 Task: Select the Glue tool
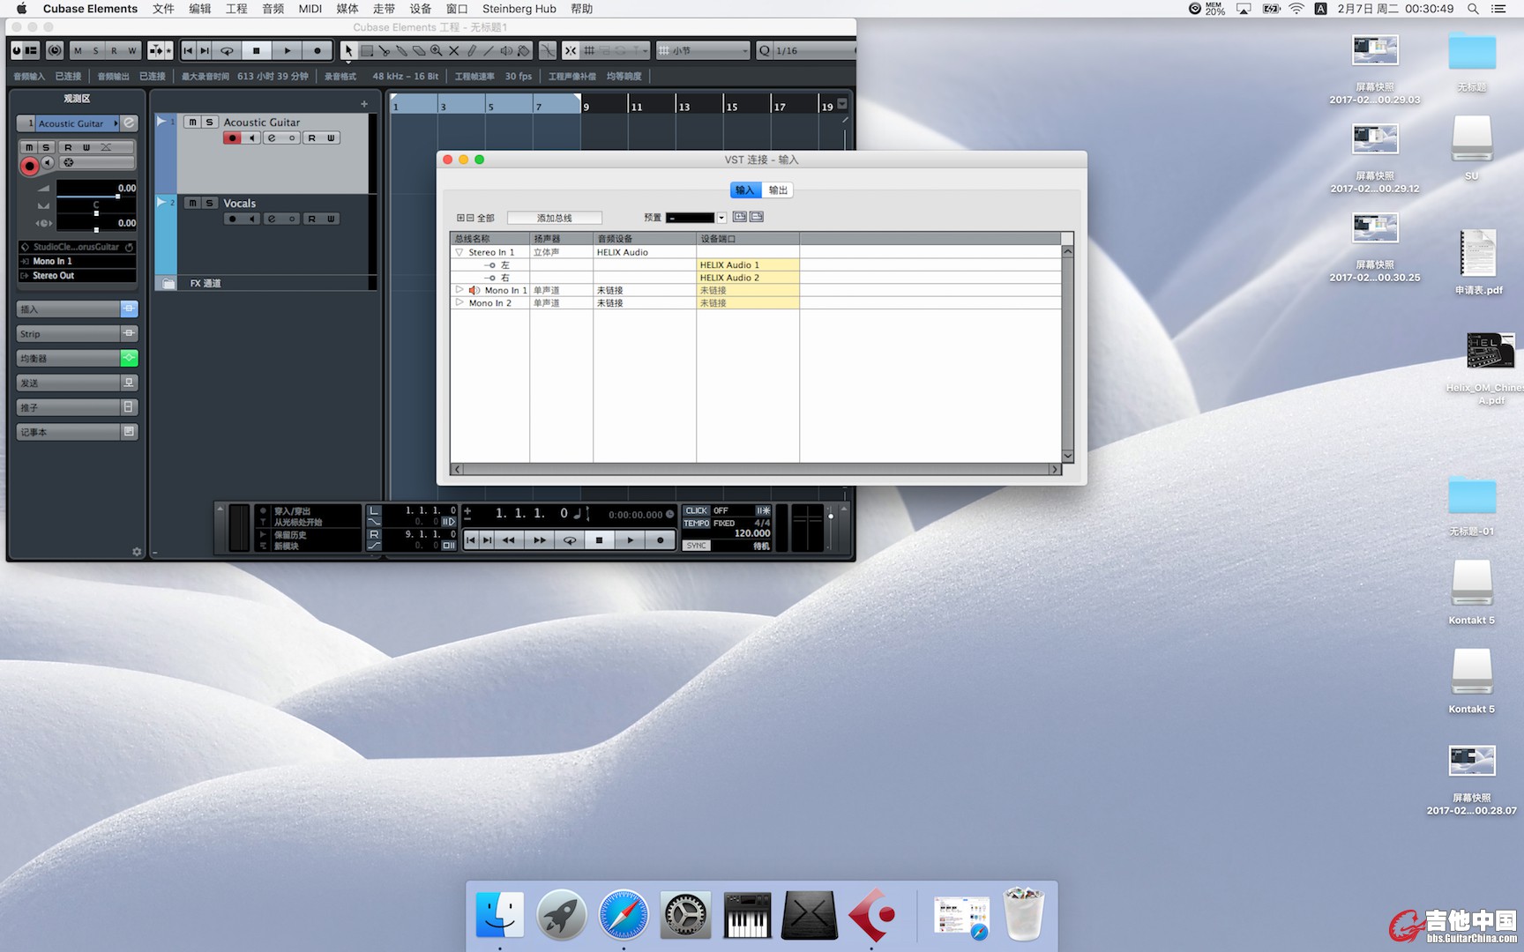(402, 51)
